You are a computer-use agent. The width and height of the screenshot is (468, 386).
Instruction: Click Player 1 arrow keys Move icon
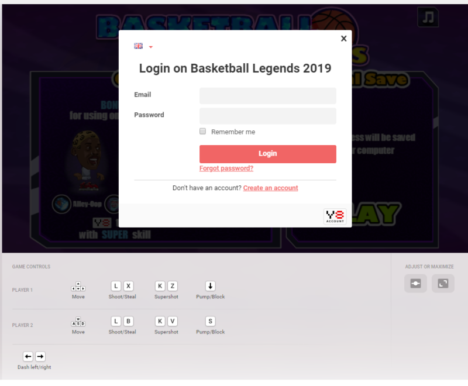point(78,287)
